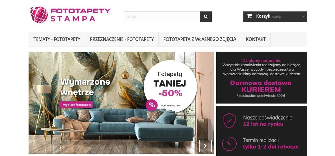
Task: Click the magnifying glass search button
Action: 206,17
